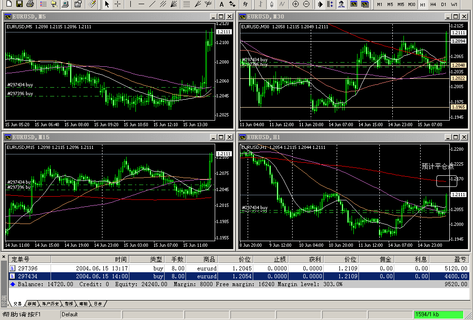Screen dimensions: 473x320
Task: Select the H4 timeframe button
Action: pyautogui.click(x=433, y=4)
